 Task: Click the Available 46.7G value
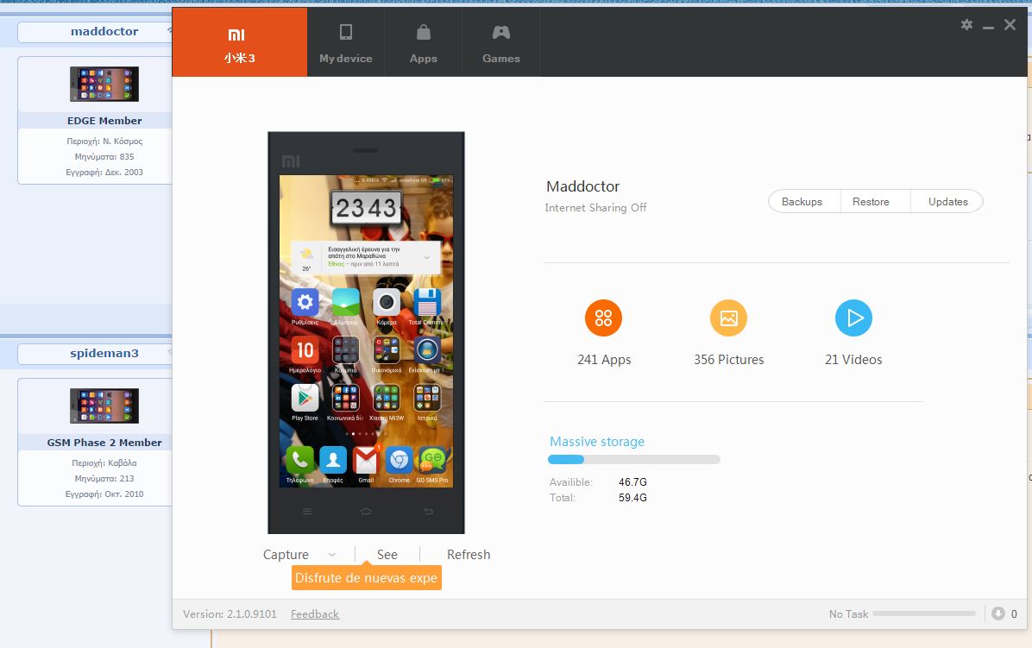point(632,482)
